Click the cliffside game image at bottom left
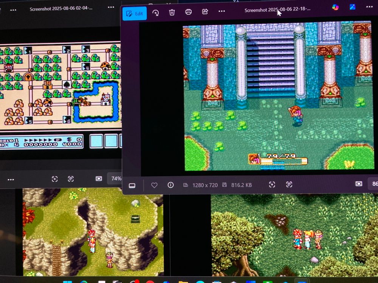378x283 pixels. click(x=93, y=232)
